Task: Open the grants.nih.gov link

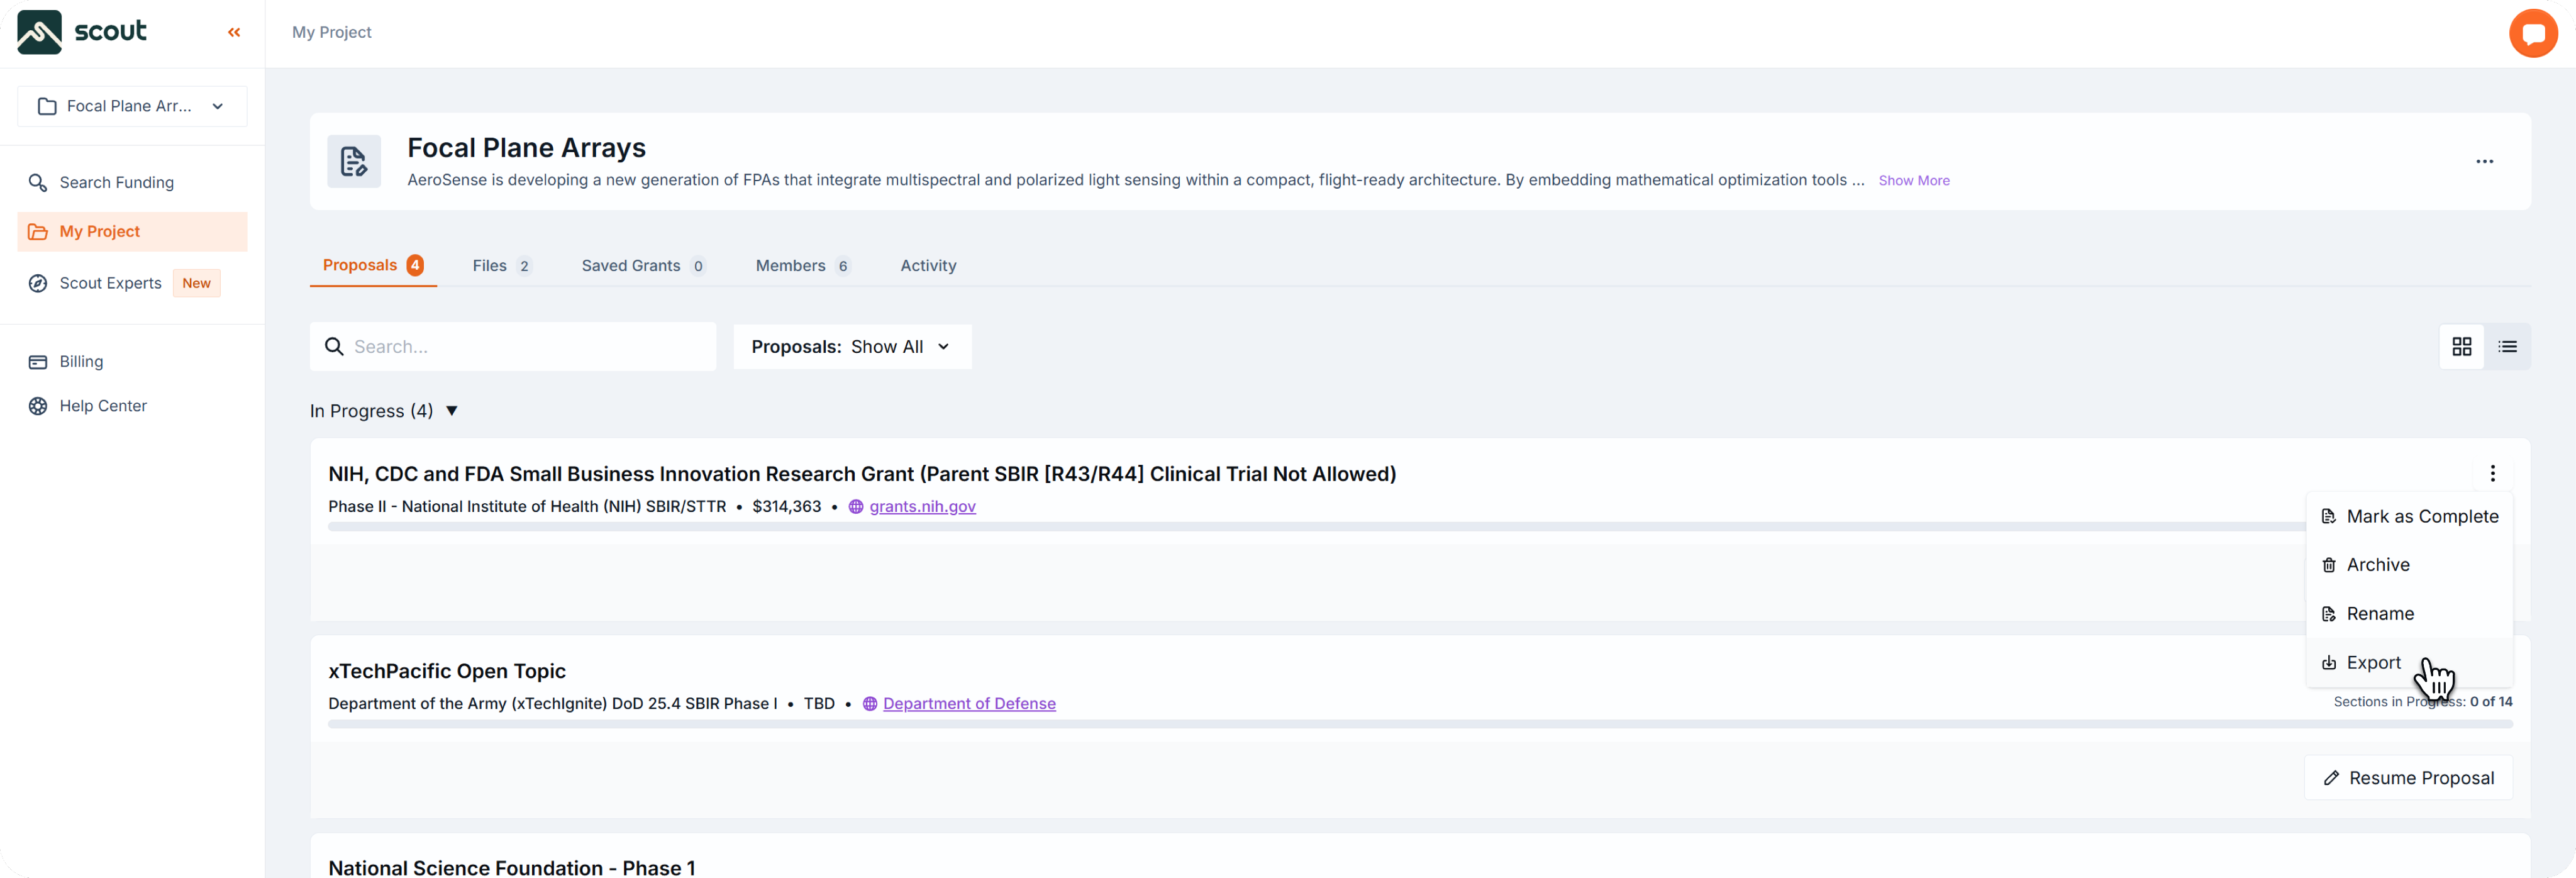Action: [x=922, y=507]
